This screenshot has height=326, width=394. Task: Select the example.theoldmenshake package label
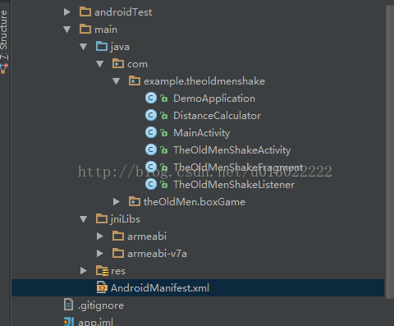pos(204,81)
